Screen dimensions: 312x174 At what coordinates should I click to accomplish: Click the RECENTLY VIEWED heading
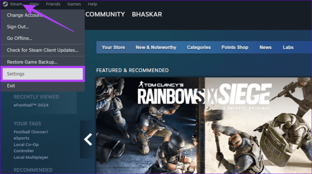tap(37, 97)
